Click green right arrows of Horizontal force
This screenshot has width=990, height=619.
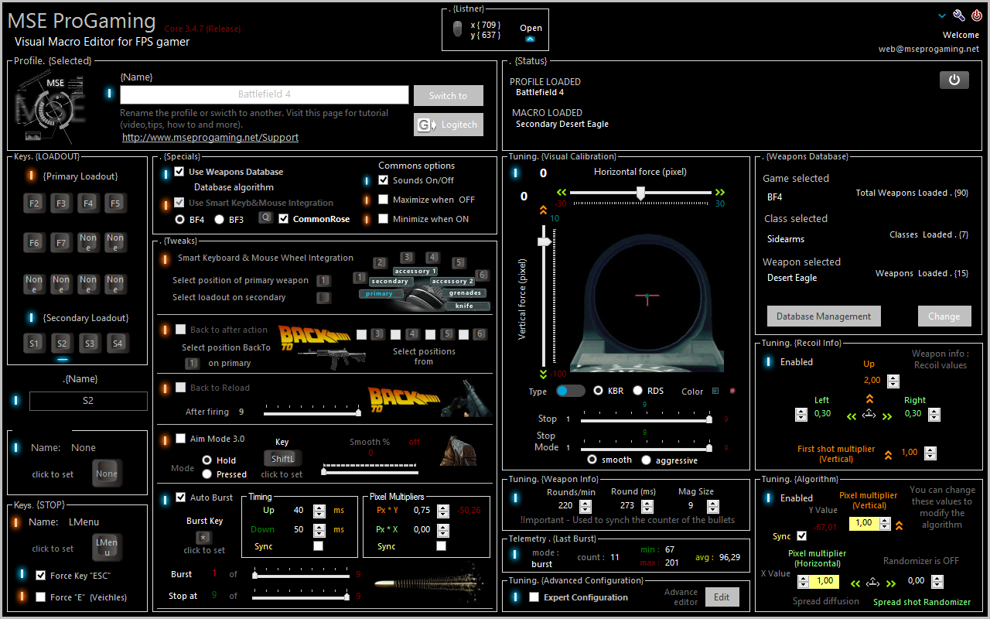[x=720, y=192]
